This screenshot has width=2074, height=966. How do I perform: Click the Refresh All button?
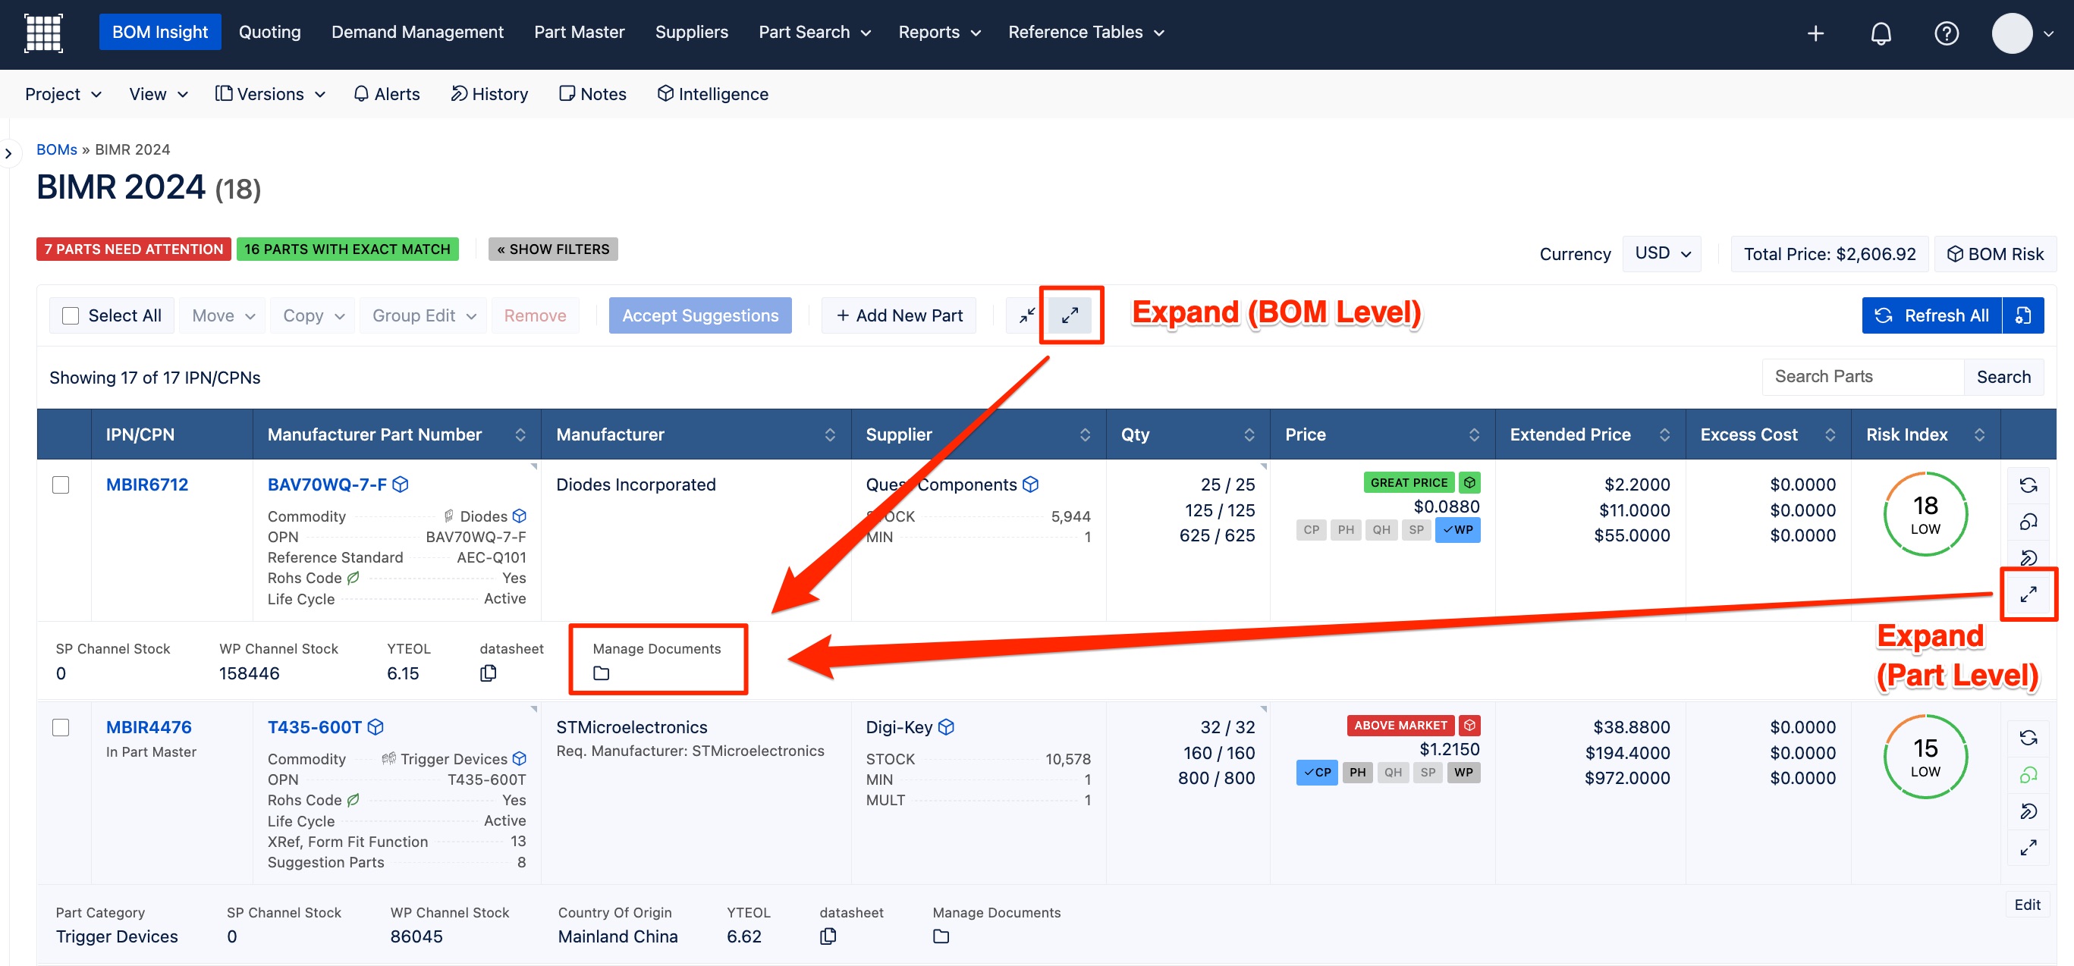[x=1933, y=315]
